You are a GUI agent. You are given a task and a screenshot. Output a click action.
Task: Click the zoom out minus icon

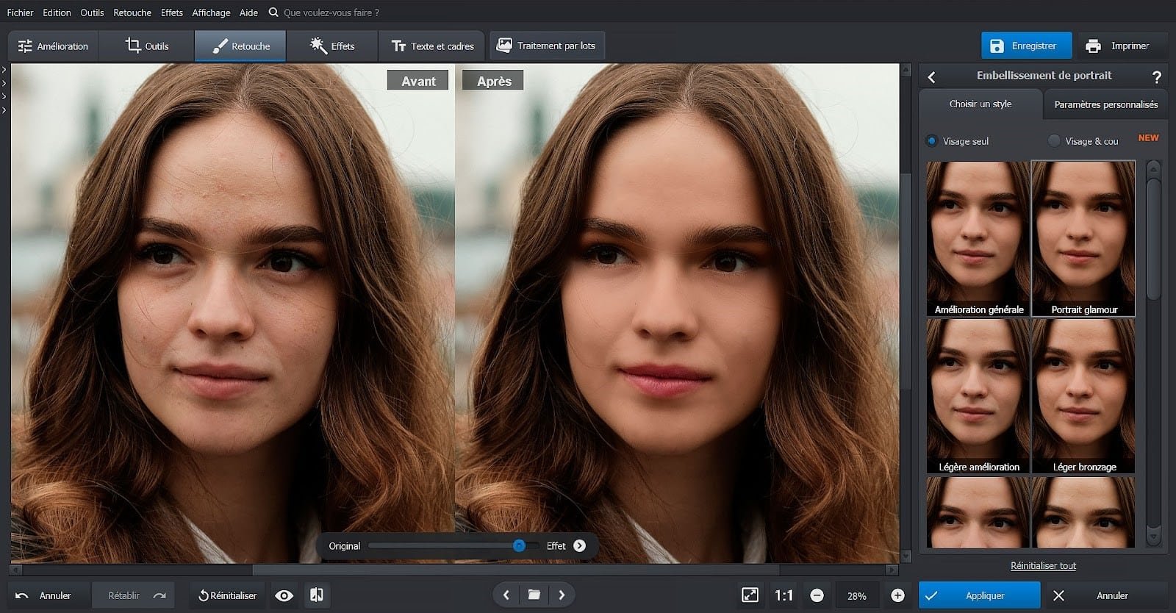(x=817, y=595)
